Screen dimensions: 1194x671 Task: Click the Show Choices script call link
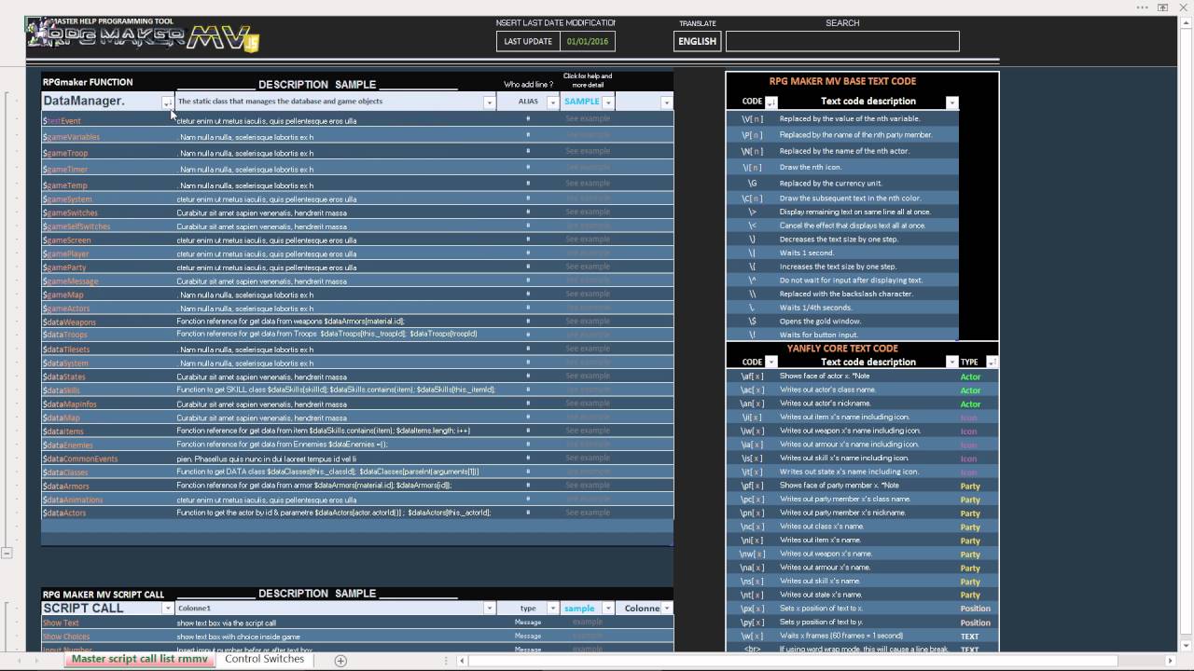pos(66,637)
